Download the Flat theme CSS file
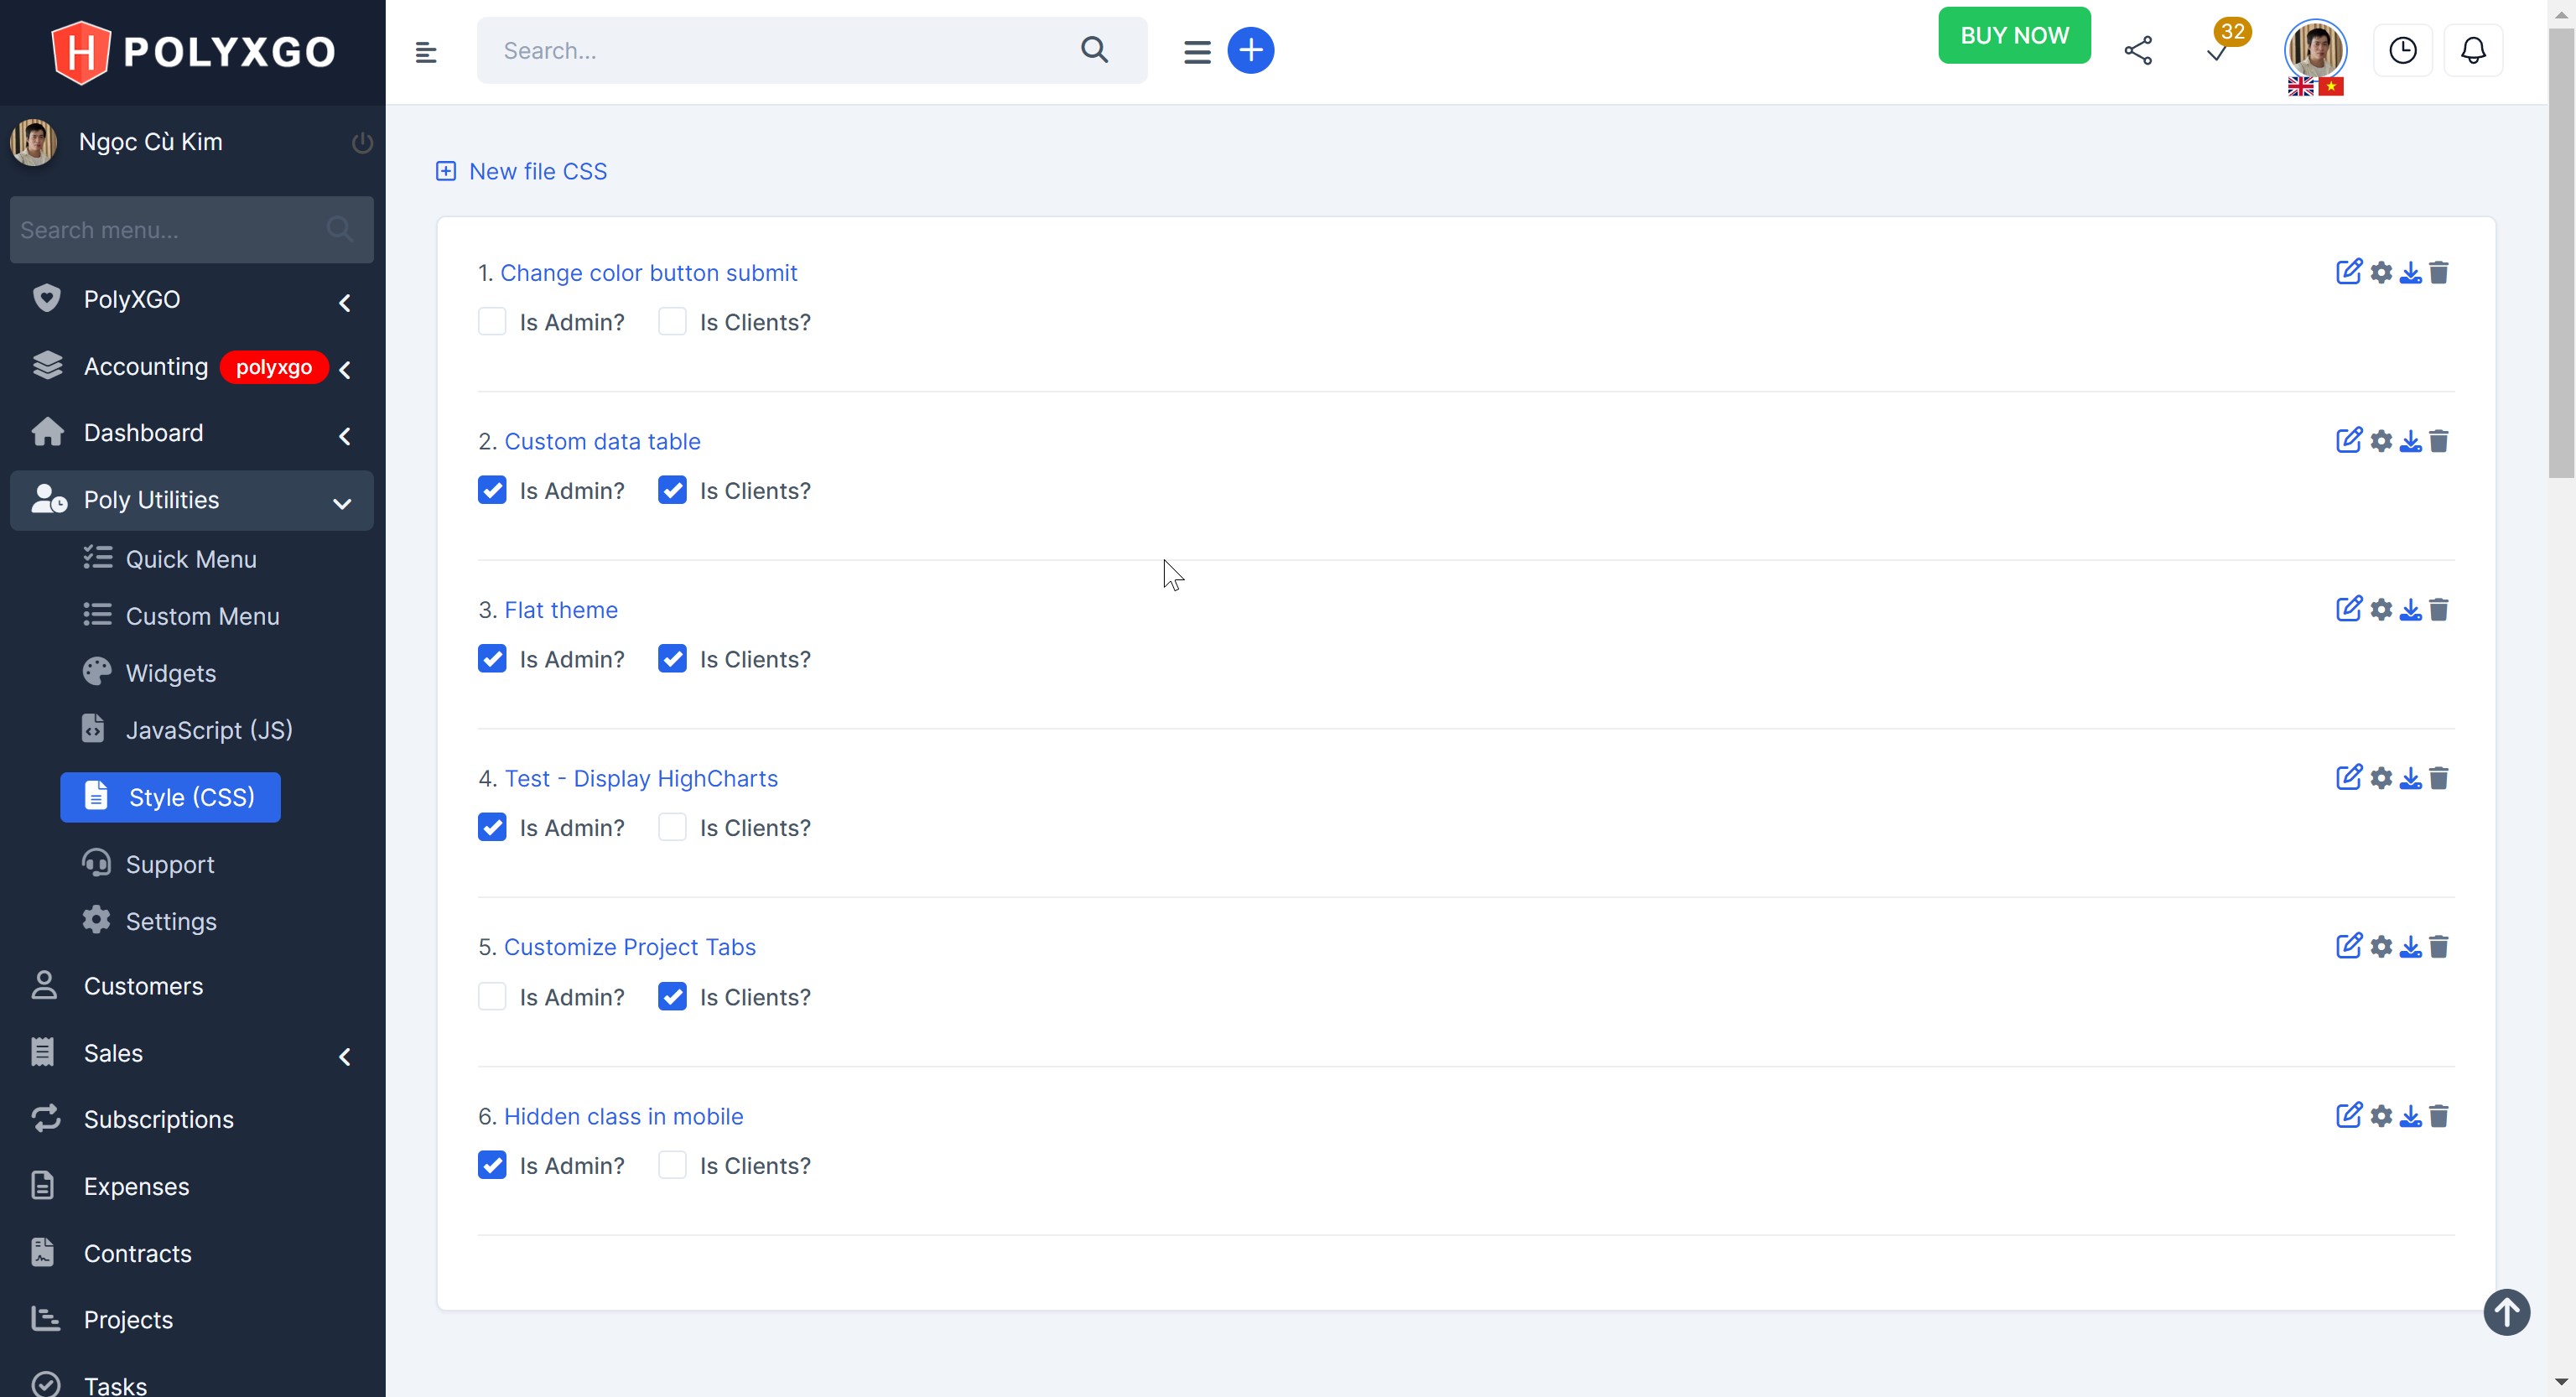2576x1397 pixels. coord(2410,610)
